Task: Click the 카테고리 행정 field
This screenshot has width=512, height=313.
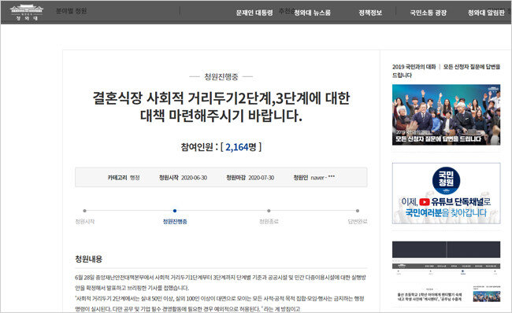Action: 124,178
